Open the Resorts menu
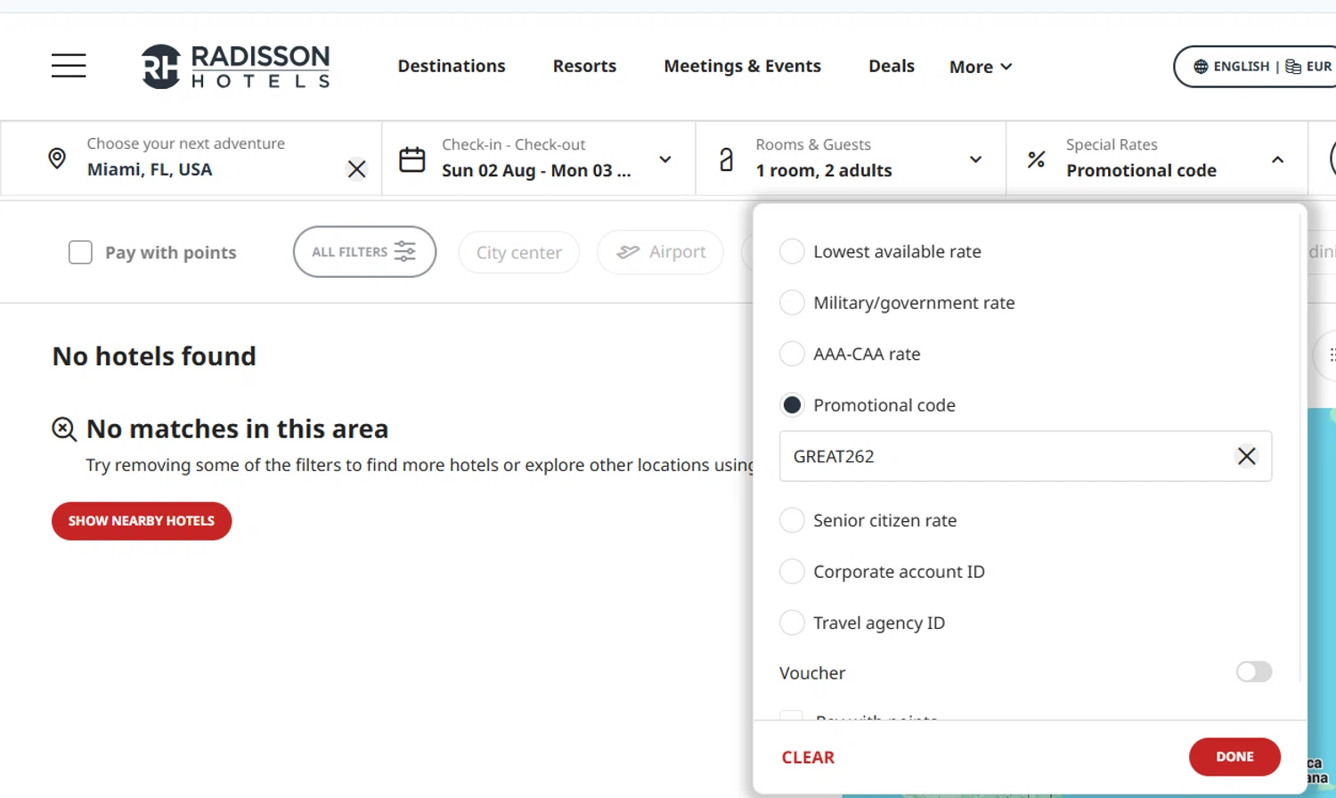The height and width of the screenshot is (798, 1336). point(584,66)
